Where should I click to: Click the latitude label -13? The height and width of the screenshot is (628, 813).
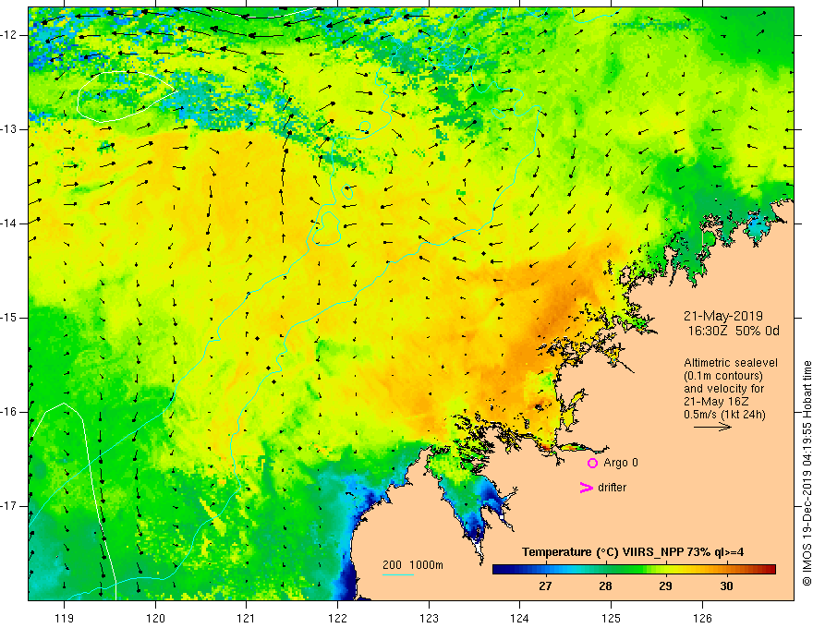(10, 129)
